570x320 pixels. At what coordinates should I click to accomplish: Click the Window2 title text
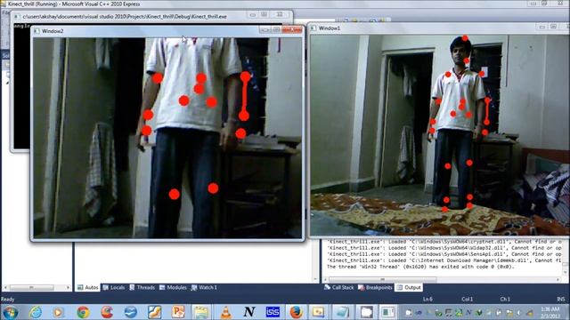point(53,31)
